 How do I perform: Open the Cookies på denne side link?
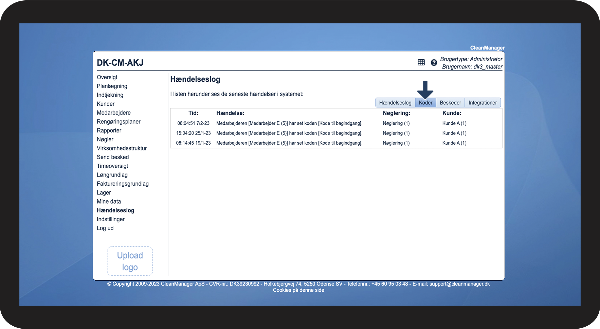298,290
